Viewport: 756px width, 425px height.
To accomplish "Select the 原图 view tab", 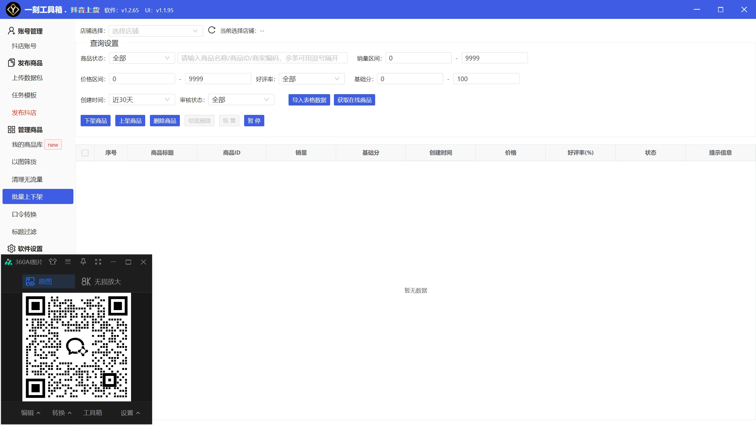I will click(49, 281).
